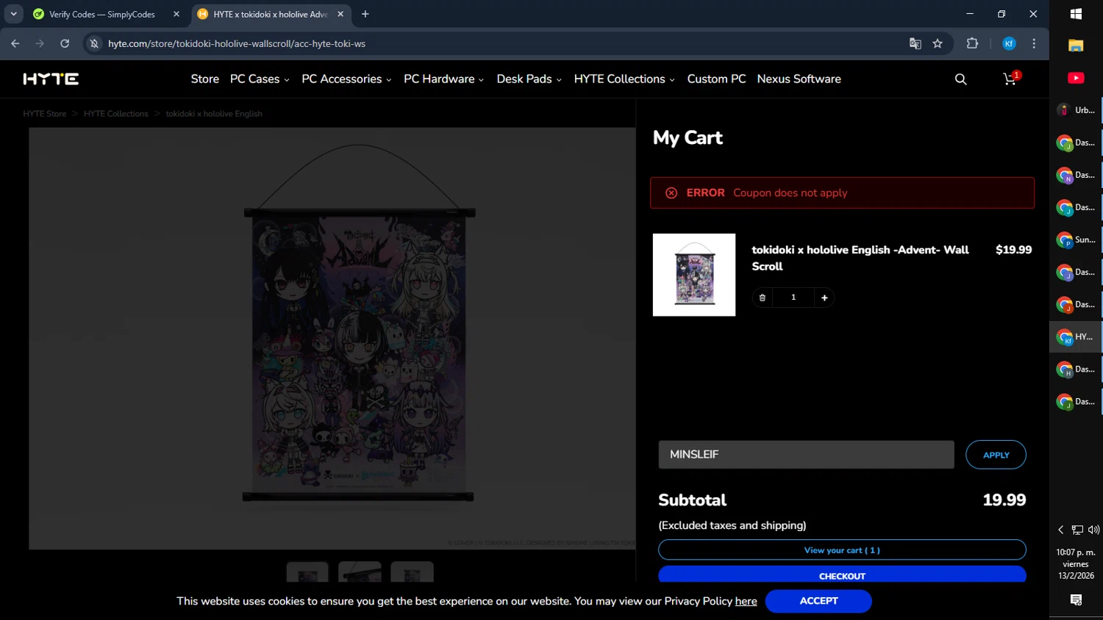
Task: Open YouTube from the taskbar
Action: [1076, 78]
